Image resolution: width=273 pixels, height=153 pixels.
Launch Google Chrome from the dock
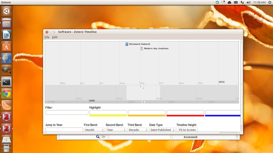(x=6, y=94)
